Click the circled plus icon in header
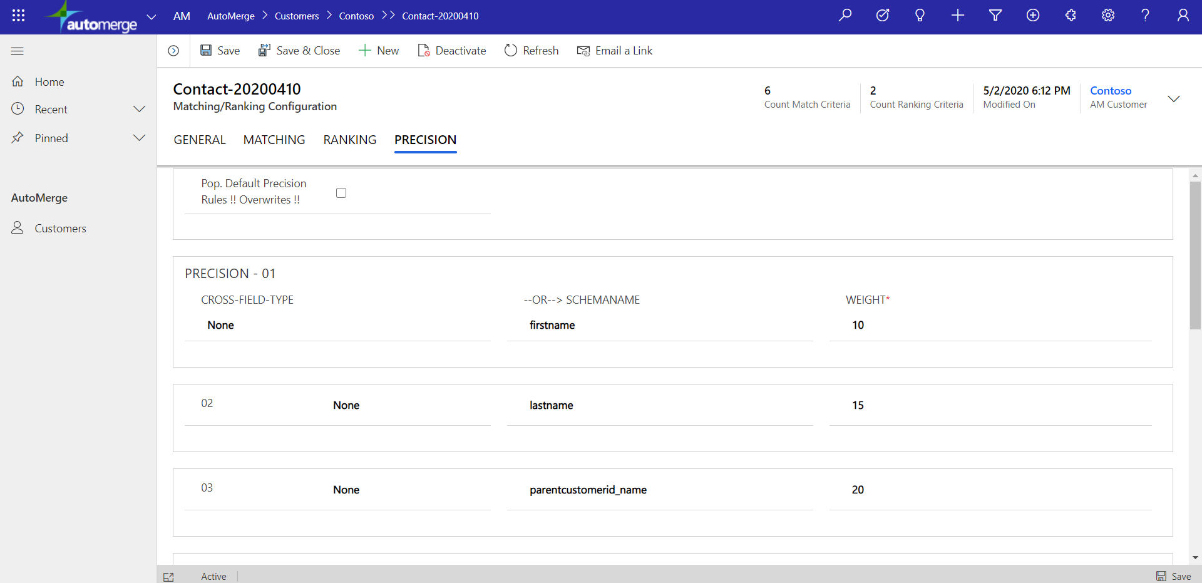Image resolution: width=1202 pixels, height=583 pixels. coord(1033,16)
